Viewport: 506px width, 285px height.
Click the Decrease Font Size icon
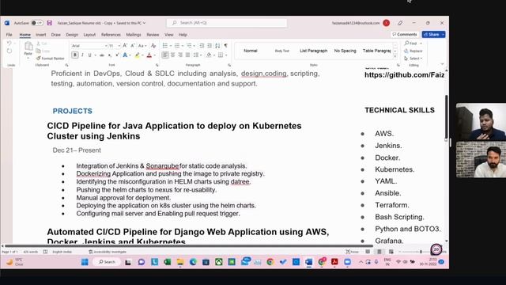pos(133,46)
